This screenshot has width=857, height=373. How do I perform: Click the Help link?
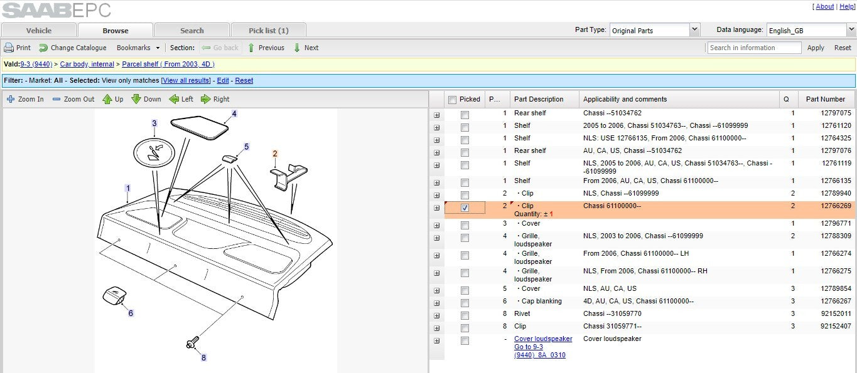tap(846, 6)
